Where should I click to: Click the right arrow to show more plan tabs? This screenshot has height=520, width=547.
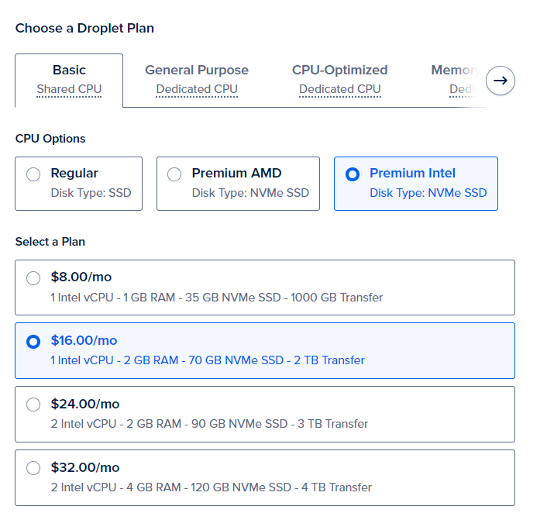[501, 81]
